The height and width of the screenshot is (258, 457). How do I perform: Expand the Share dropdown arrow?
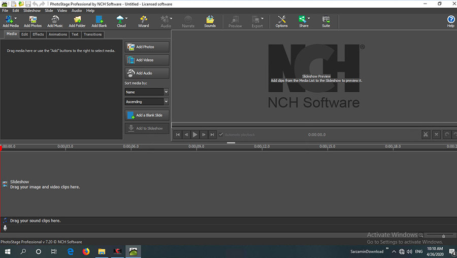coord(309,18)
